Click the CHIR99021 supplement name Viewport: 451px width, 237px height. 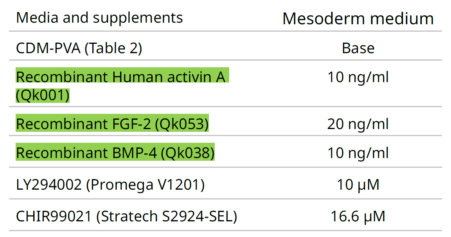point(54,216)
